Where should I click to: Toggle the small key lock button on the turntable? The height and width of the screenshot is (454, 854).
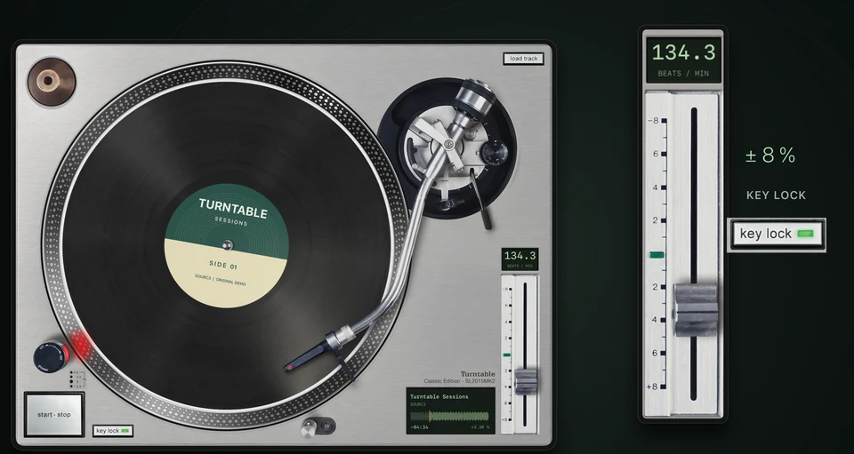tap(113, 431)
